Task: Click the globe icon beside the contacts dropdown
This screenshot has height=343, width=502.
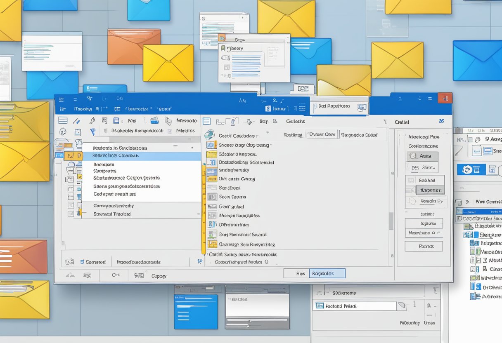Action: coord(209,134)
